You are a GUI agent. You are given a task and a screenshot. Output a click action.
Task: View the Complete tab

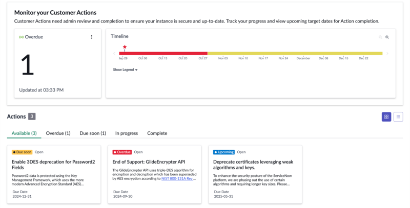[x=157, y=133]
